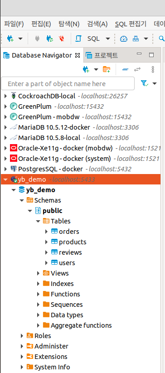The image size is (165, 373).
Task: Click the System Info folder icon
Action: [30, 367]
